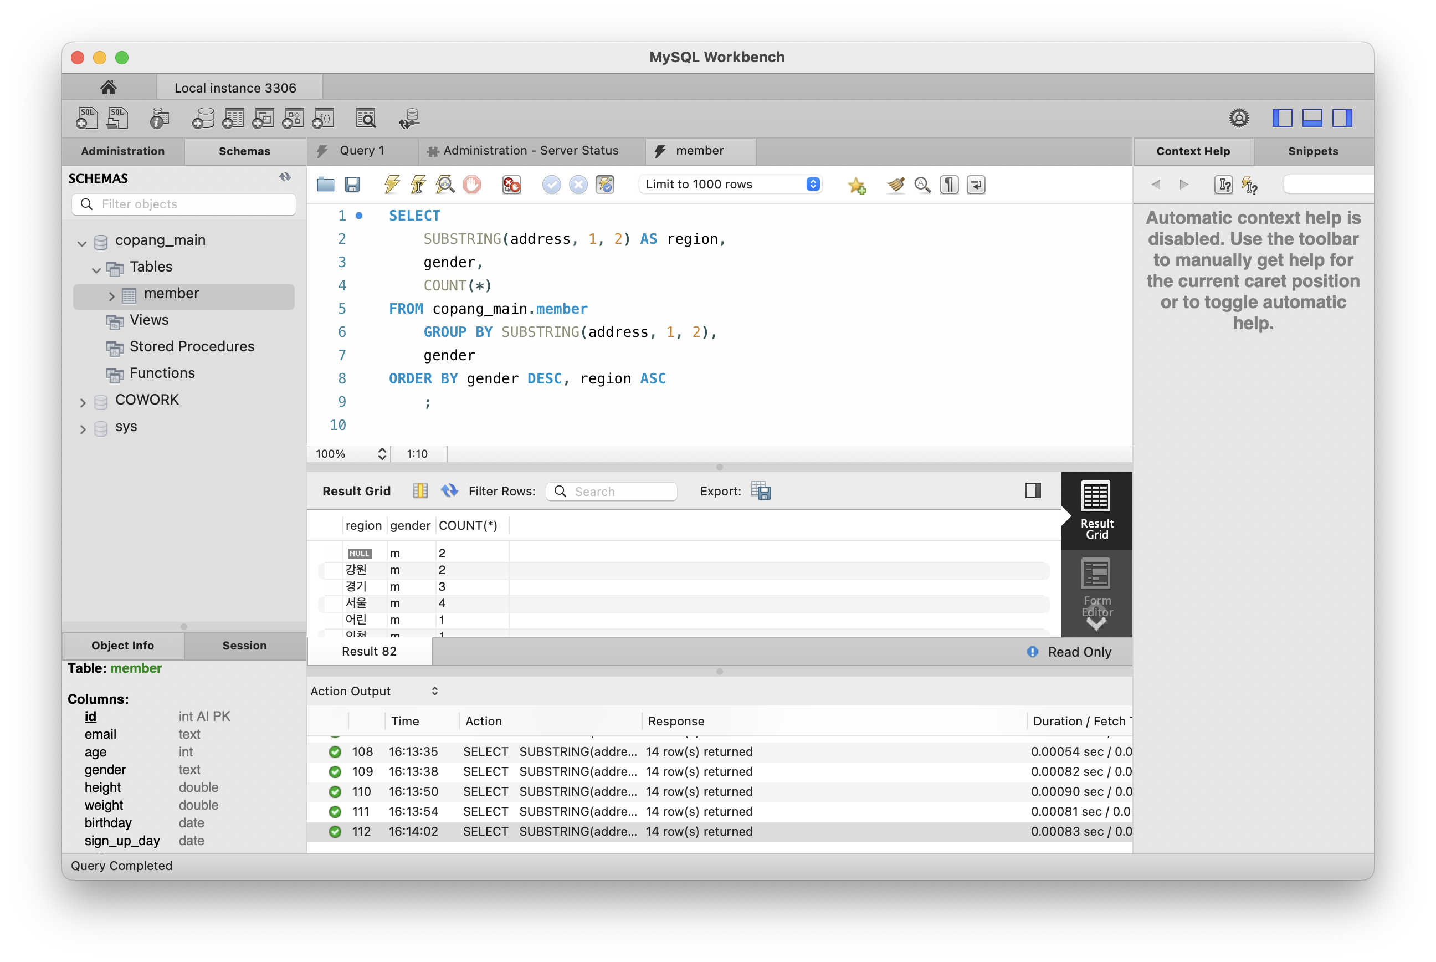Toggle bottom output panel visibility
The width and height of the screenshot is (1436, 962).
coord(1312,118)
